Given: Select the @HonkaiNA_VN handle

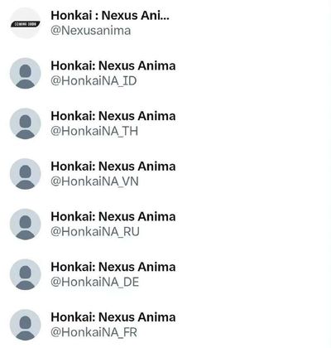Looking at the screenshot, I should (x=94, y=181).
